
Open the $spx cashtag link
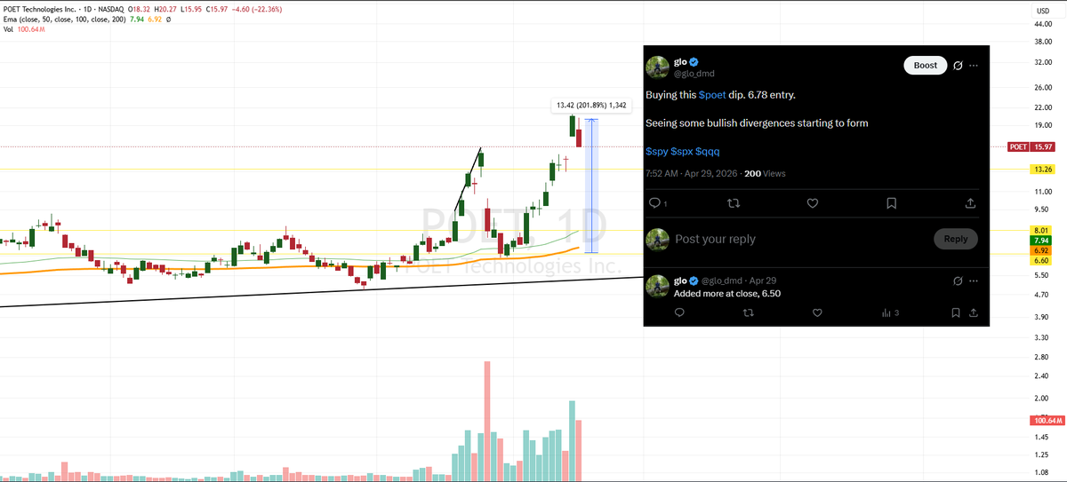(681, 152)
